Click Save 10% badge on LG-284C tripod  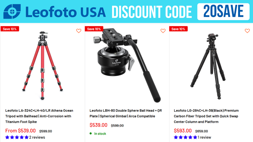click(x=178, y=29)
